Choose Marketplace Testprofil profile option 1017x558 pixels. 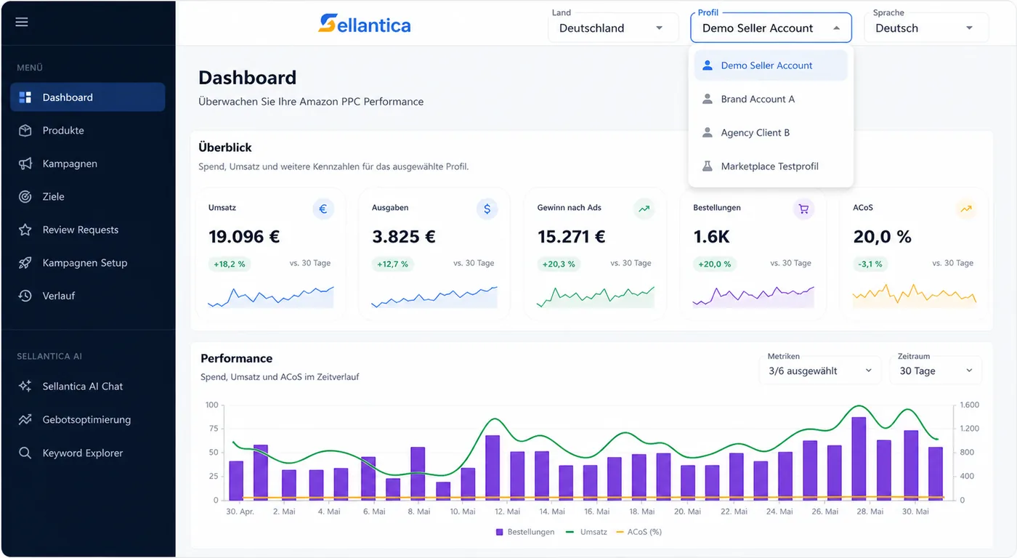[x=771, y=166]
